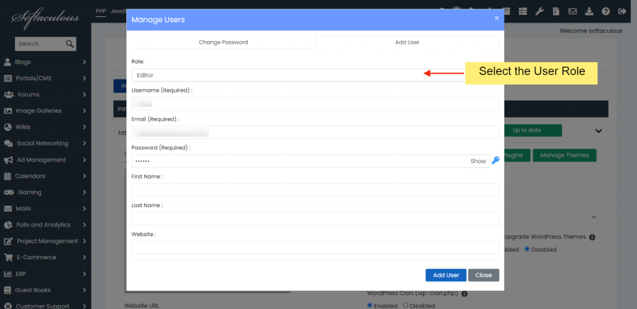Image resolution: width=637 pixels, height=309 pixels.
Task: Expand the Mails category chevron
Action: coord(84,209)
